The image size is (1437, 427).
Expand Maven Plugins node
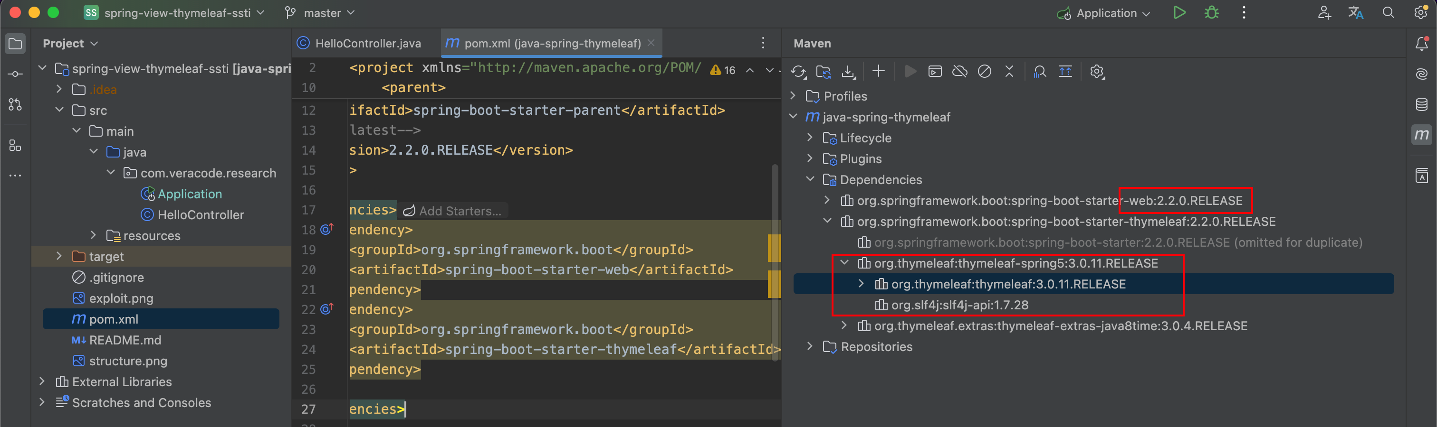click(x=810, y=158)
